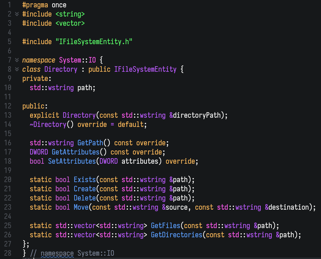Click 'DWORD' return type on line 17
The image size is (321, 259).
click(x=39, y=152)
